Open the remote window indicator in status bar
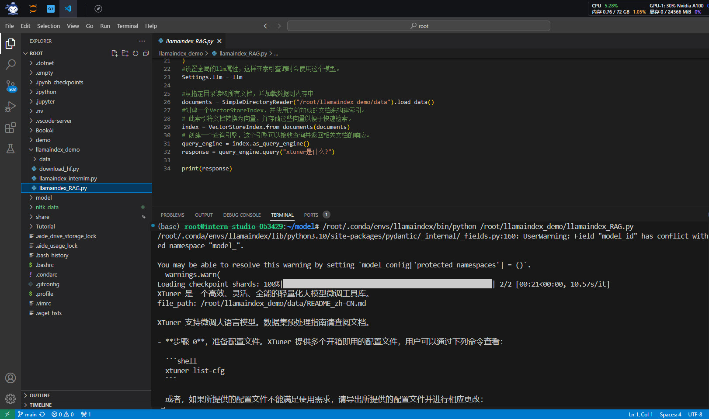 click(x=7, y=414)
